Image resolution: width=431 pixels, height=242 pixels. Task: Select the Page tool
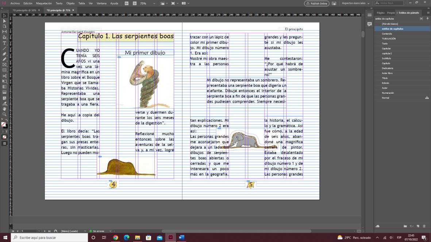point(4,26)
